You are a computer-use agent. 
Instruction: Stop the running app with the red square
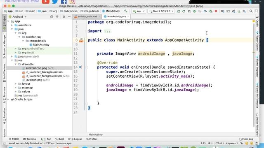pos(216,11)
